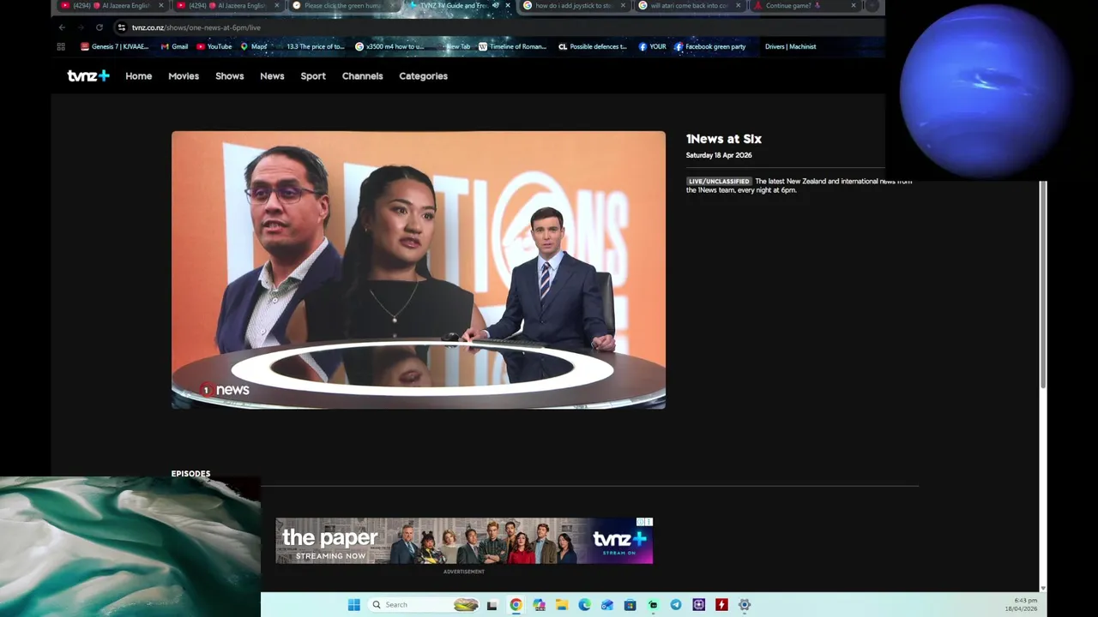
Task: Close the 'Continue game?' tab
Action: (x=854, y=5)
